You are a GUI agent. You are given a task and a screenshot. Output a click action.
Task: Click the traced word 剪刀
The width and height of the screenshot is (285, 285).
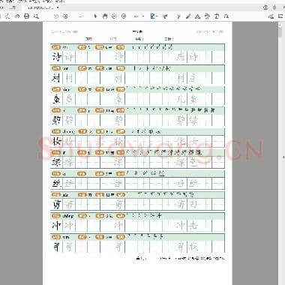[187, 205]
